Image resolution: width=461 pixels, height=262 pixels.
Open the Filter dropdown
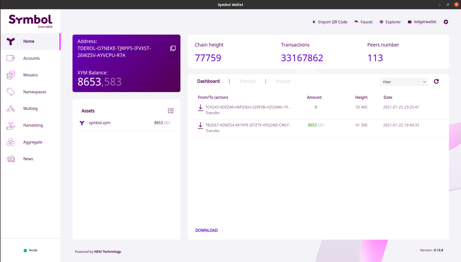(404, 82)
